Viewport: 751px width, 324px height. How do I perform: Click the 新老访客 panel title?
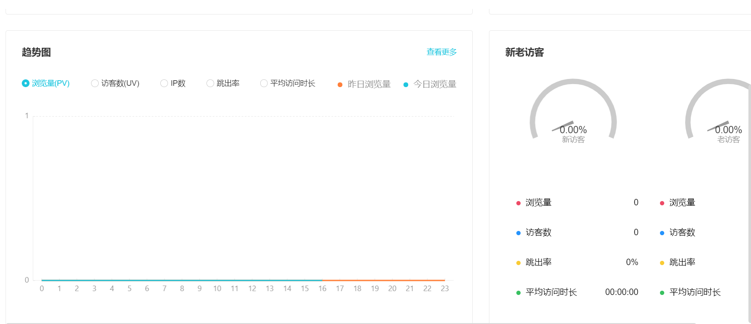pyautogui.click(x=524, y=52)
